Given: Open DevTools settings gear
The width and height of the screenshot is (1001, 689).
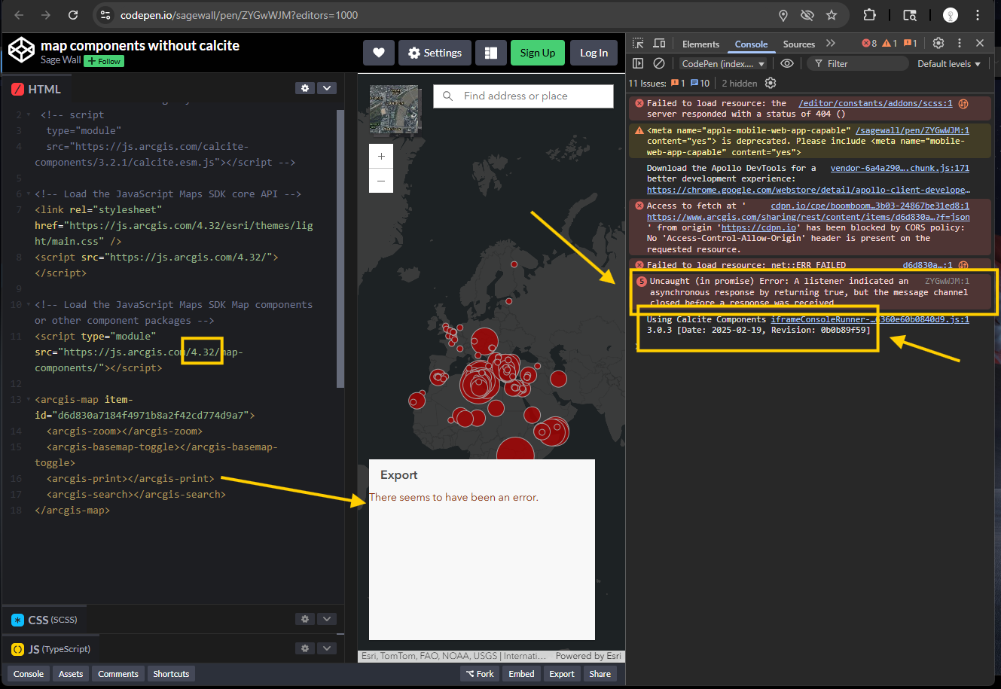Looking at the screenshot, I should point(938,44).
